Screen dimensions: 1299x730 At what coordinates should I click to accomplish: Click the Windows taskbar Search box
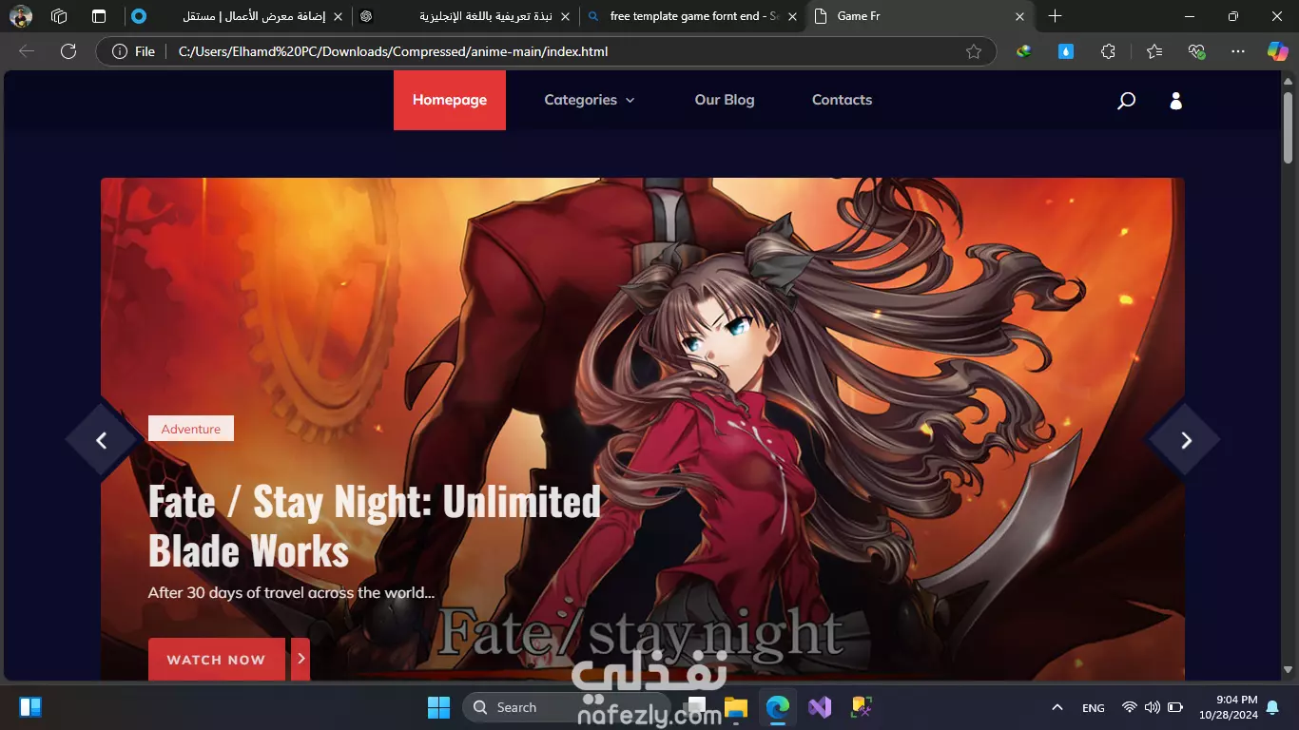(567, 707)
